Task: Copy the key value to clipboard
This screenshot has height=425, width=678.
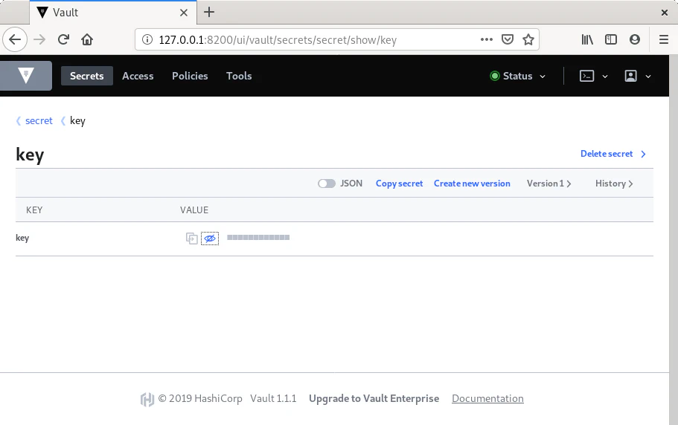Action: [x=191, y=239]
